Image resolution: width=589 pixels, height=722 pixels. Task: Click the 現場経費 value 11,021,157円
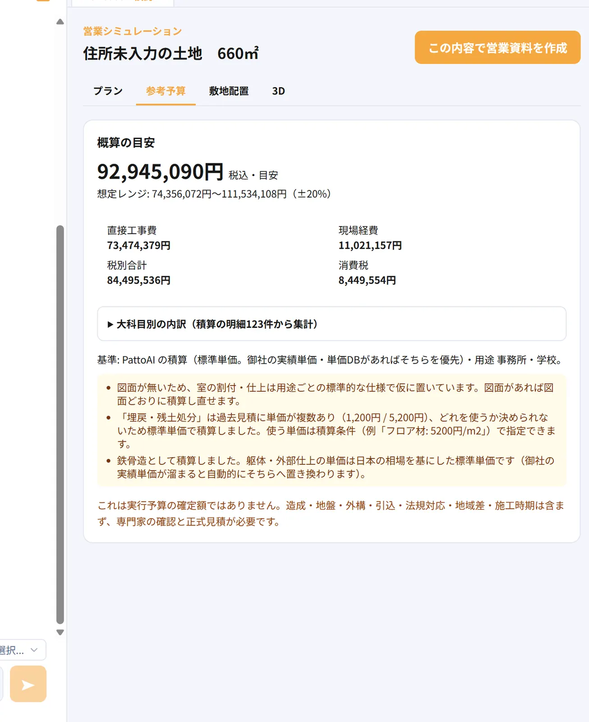(x=370, y=245)
